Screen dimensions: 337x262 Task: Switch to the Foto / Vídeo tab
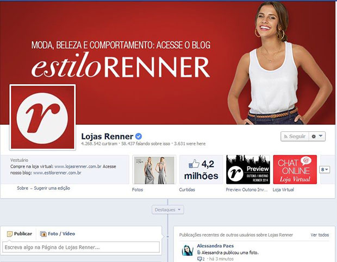(x=58, y=234)
